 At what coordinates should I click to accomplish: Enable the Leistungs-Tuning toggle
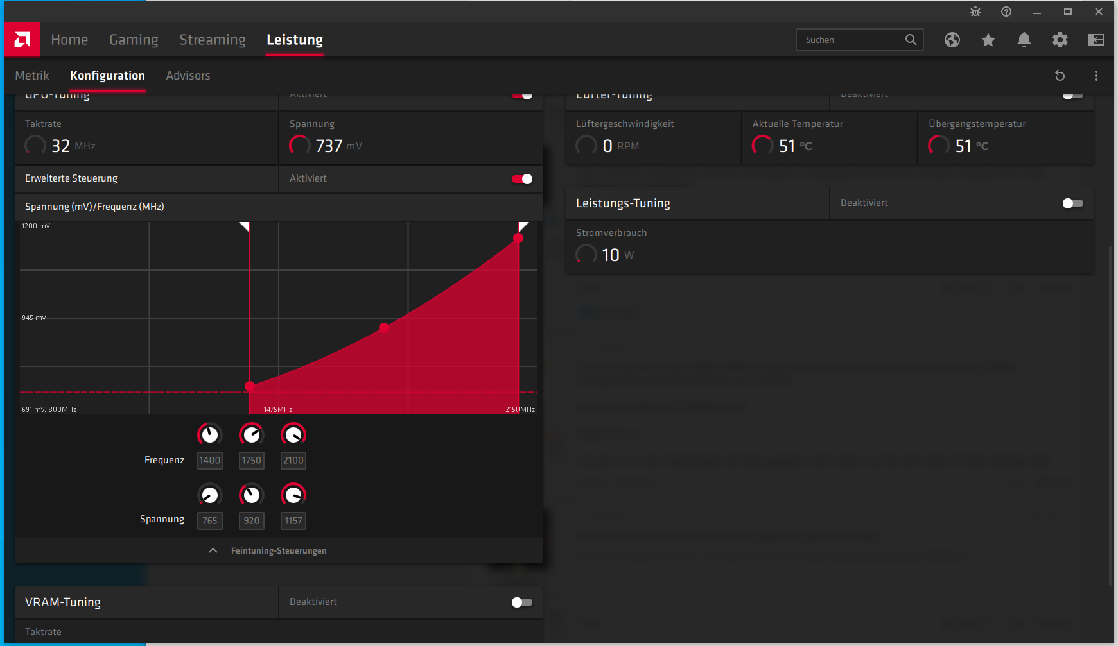point(1073,203)
